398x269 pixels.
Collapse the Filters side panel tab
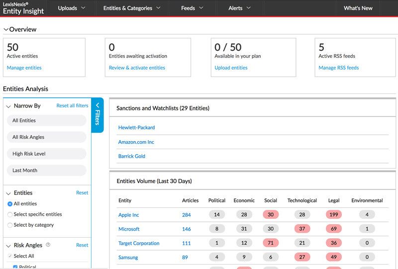click(98, 115)
